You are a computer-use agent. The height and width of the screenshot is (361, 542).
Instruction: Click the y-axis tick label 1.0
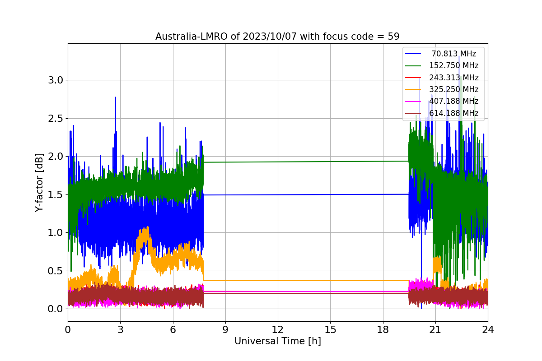pyautogui.click(x=56, y=233)
